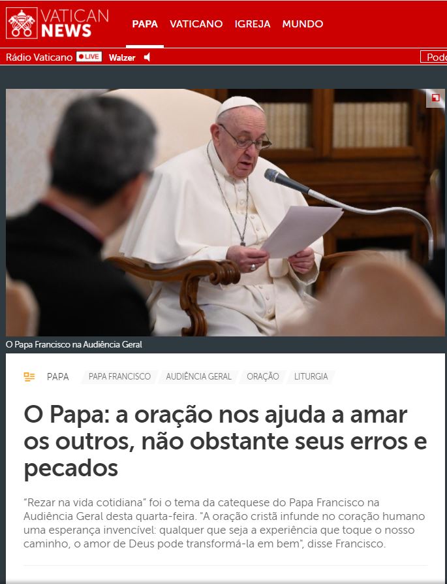
Task: Click the Vatican News crossed-keys logo icon
Action: click(22, 23)
